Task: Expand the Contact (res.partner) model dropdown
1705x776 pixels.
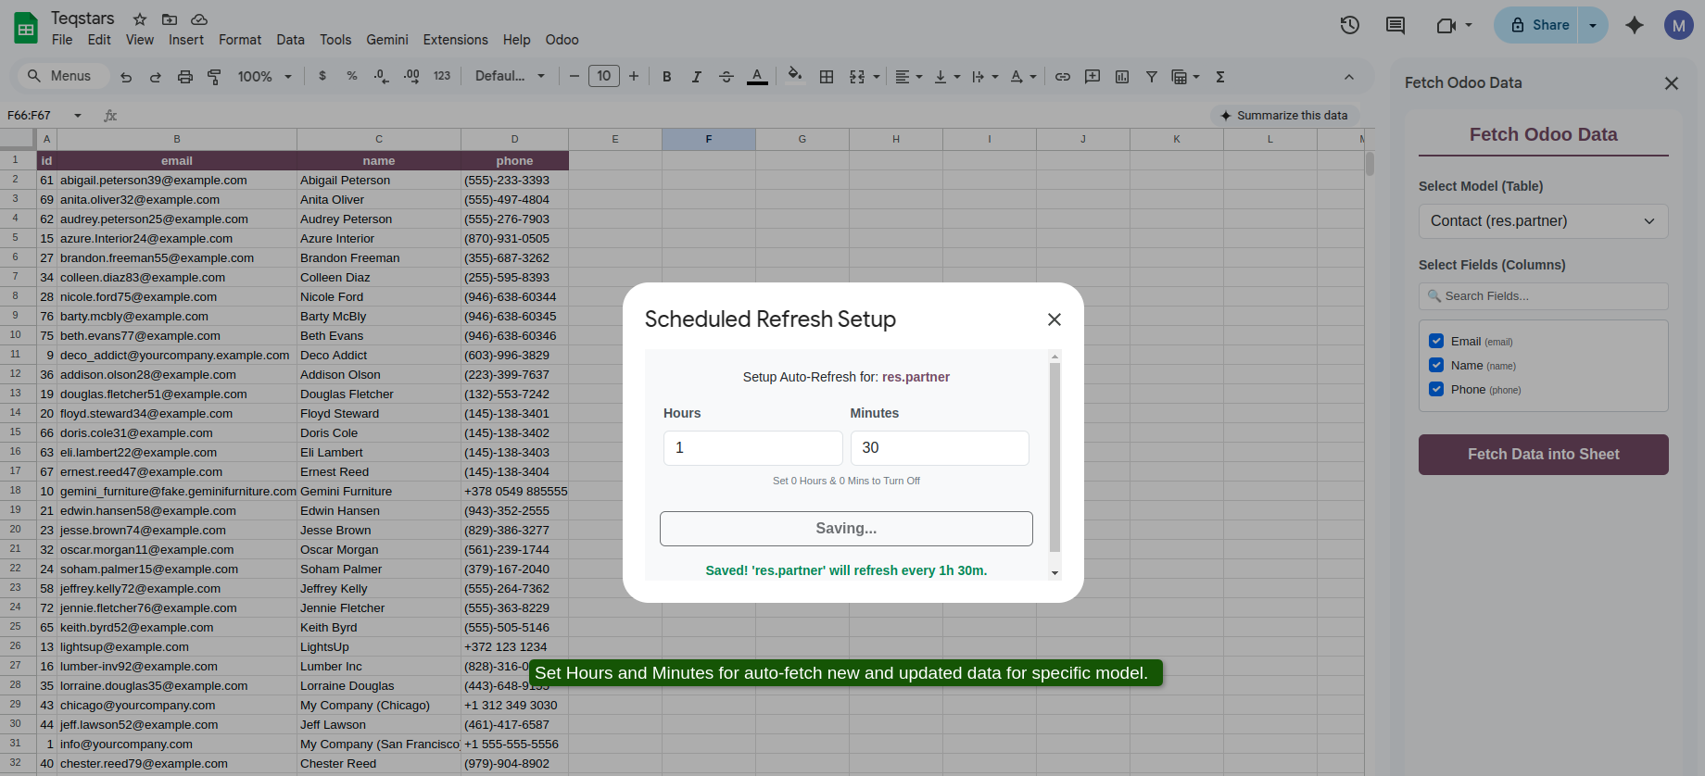Action: tap(1543, 221)
